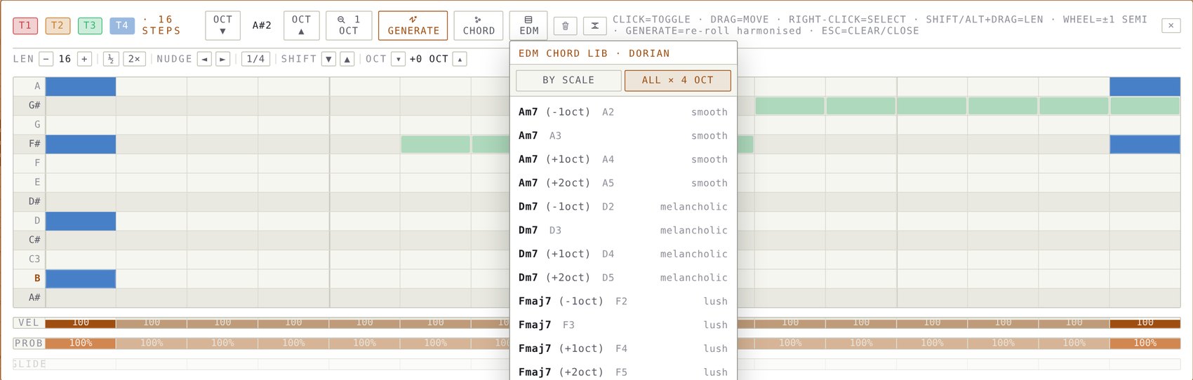The height and width of the screenshot is (380, 1193).
Task: Click last step velocity bar showing 100
Action: (1145, 323)
